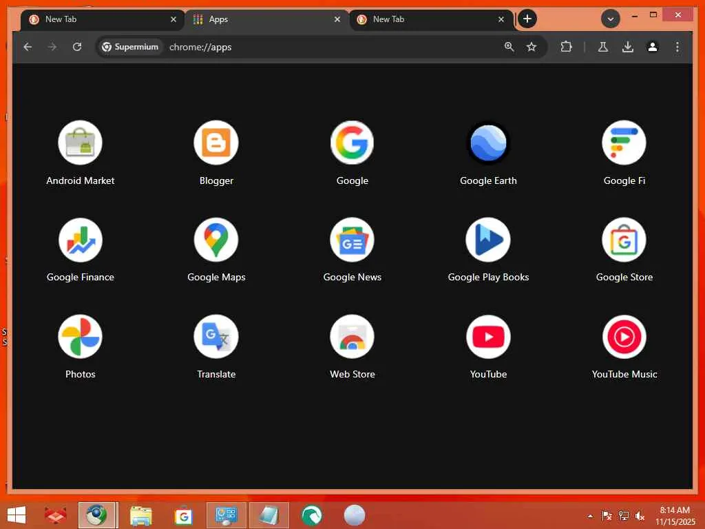Go back with the browser back arrow
The height and width of the screenshot is (529, 705).
click(x=28, y=47)
